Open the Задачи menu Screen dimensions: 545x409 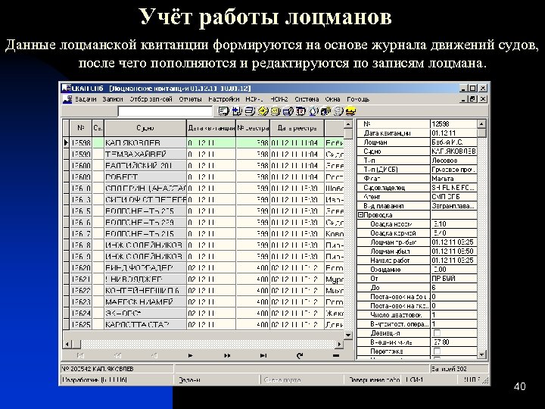pyautogui.click(x=86, y=99)
